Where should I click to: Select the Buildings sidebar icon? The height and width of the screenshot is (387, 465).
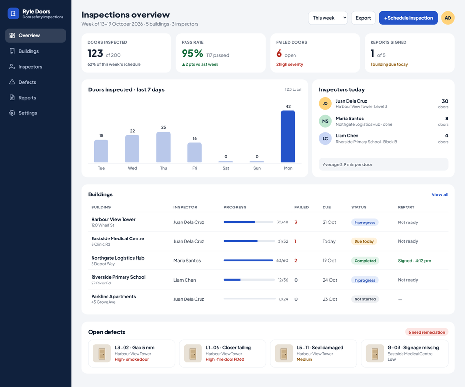coord(12,51)
